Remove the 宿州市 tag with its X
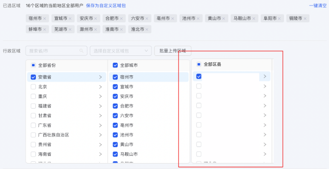Viewport: 329px width, 169px height. click(x=45, y=19)
